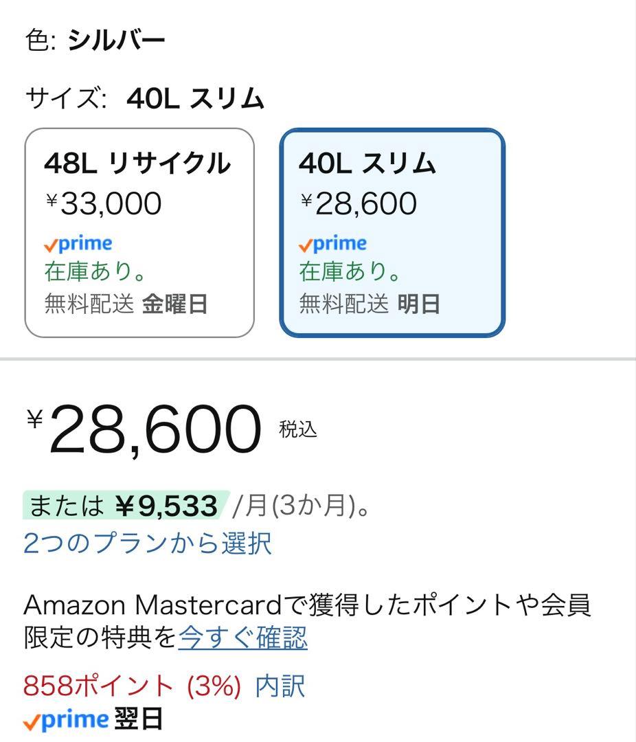The image size is (636, 742).
Task: Open 2つのプランから選択
Action: 148,543
